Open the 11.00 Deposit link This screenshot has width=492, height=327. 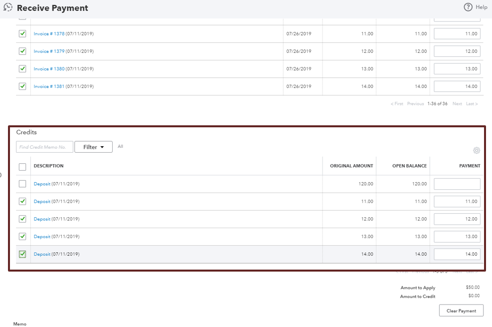tap(42, 201)
